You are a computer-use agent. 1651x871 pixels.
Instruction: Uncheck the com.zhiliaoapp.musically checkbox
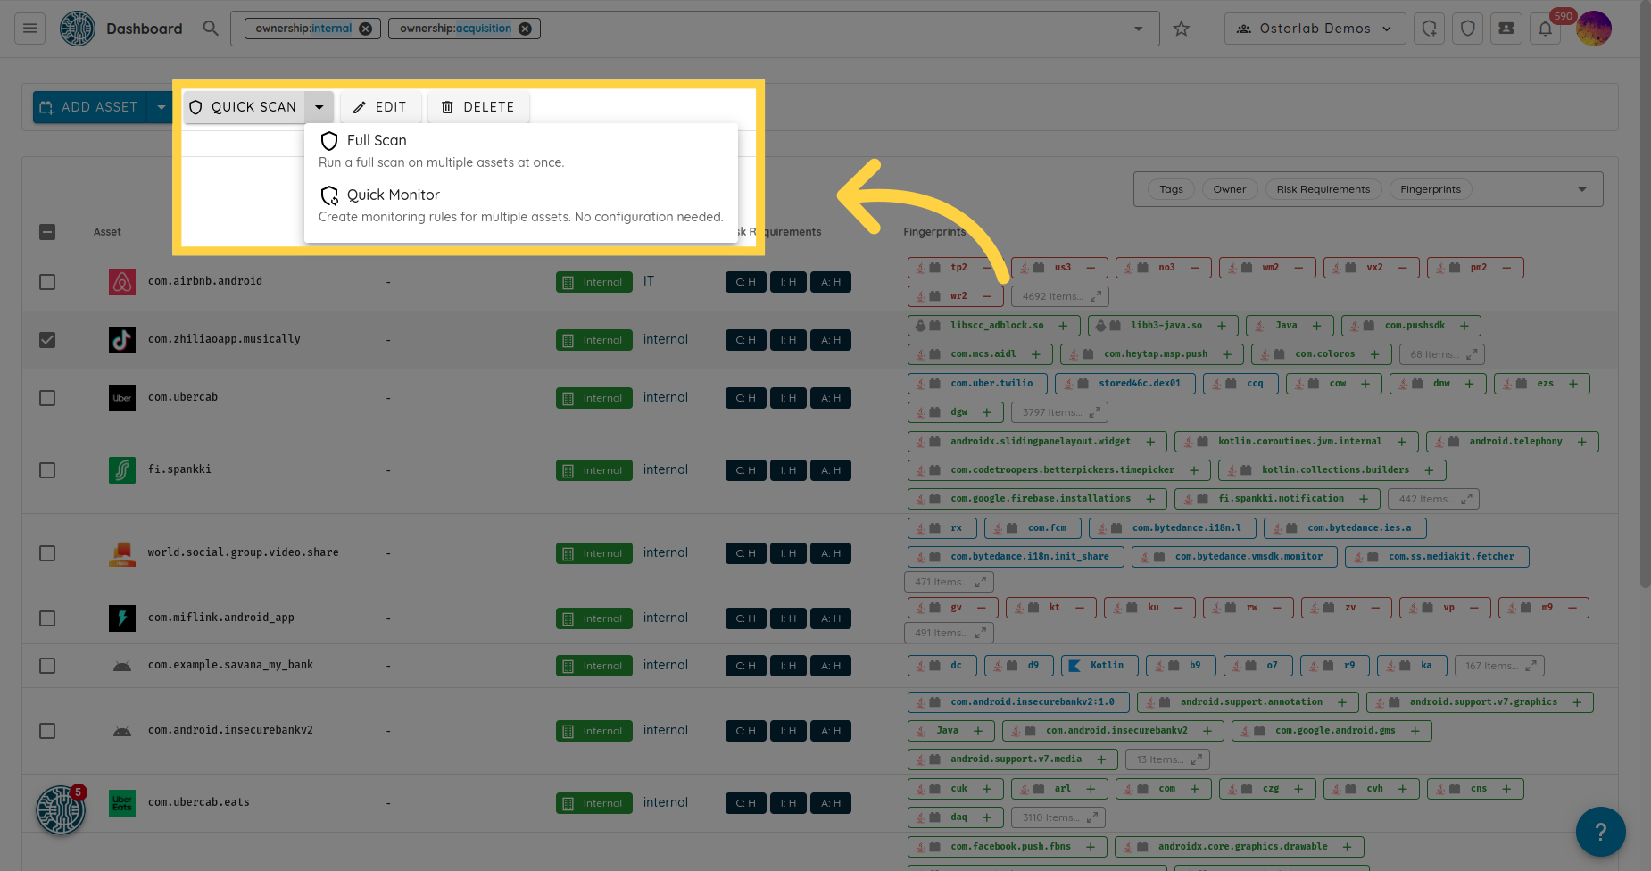(x=47, y=340)
